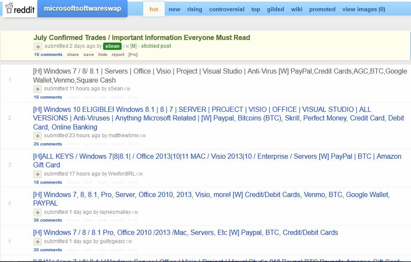411x262 pixels.
Task: Expand the post submitted 11 hours ago
Action: coord(38,89)
